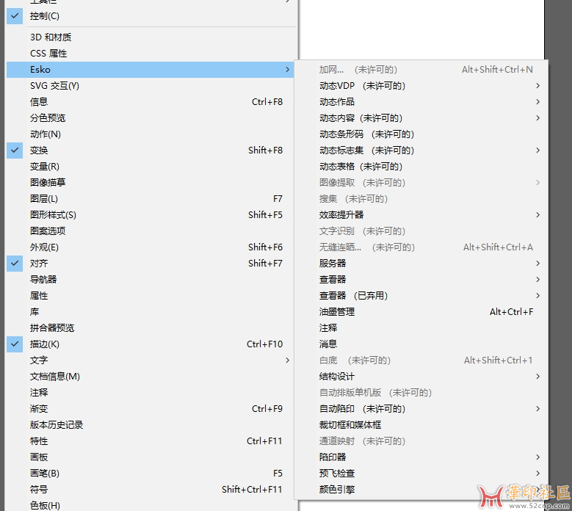Open the SVG 交互(Y) panel
The height and width of the screenshot is (511, 572).
tap(150, 86)
